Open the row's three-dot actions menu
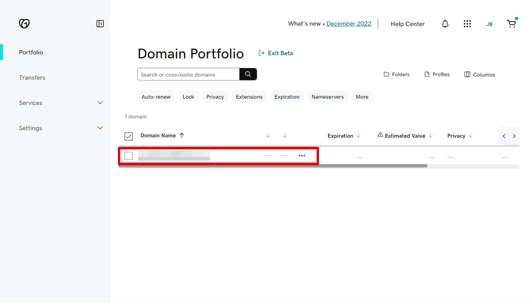Image resolution: width=532 pixels, height=303 pixels. coord(302,156)
